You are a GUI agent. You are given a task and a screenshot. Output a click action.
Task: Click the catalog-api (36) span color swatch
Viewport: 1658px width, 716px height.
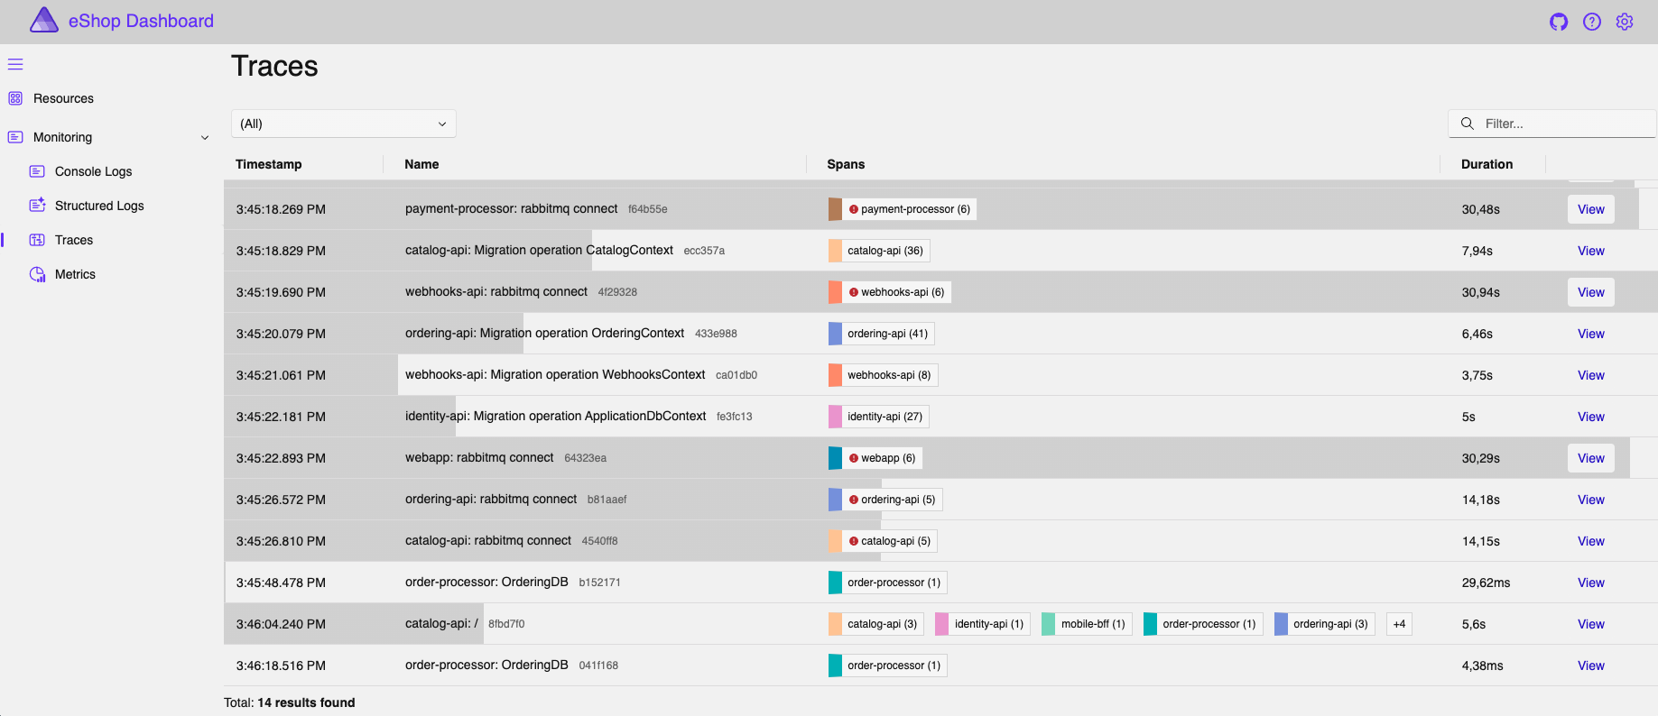[835, 251]
